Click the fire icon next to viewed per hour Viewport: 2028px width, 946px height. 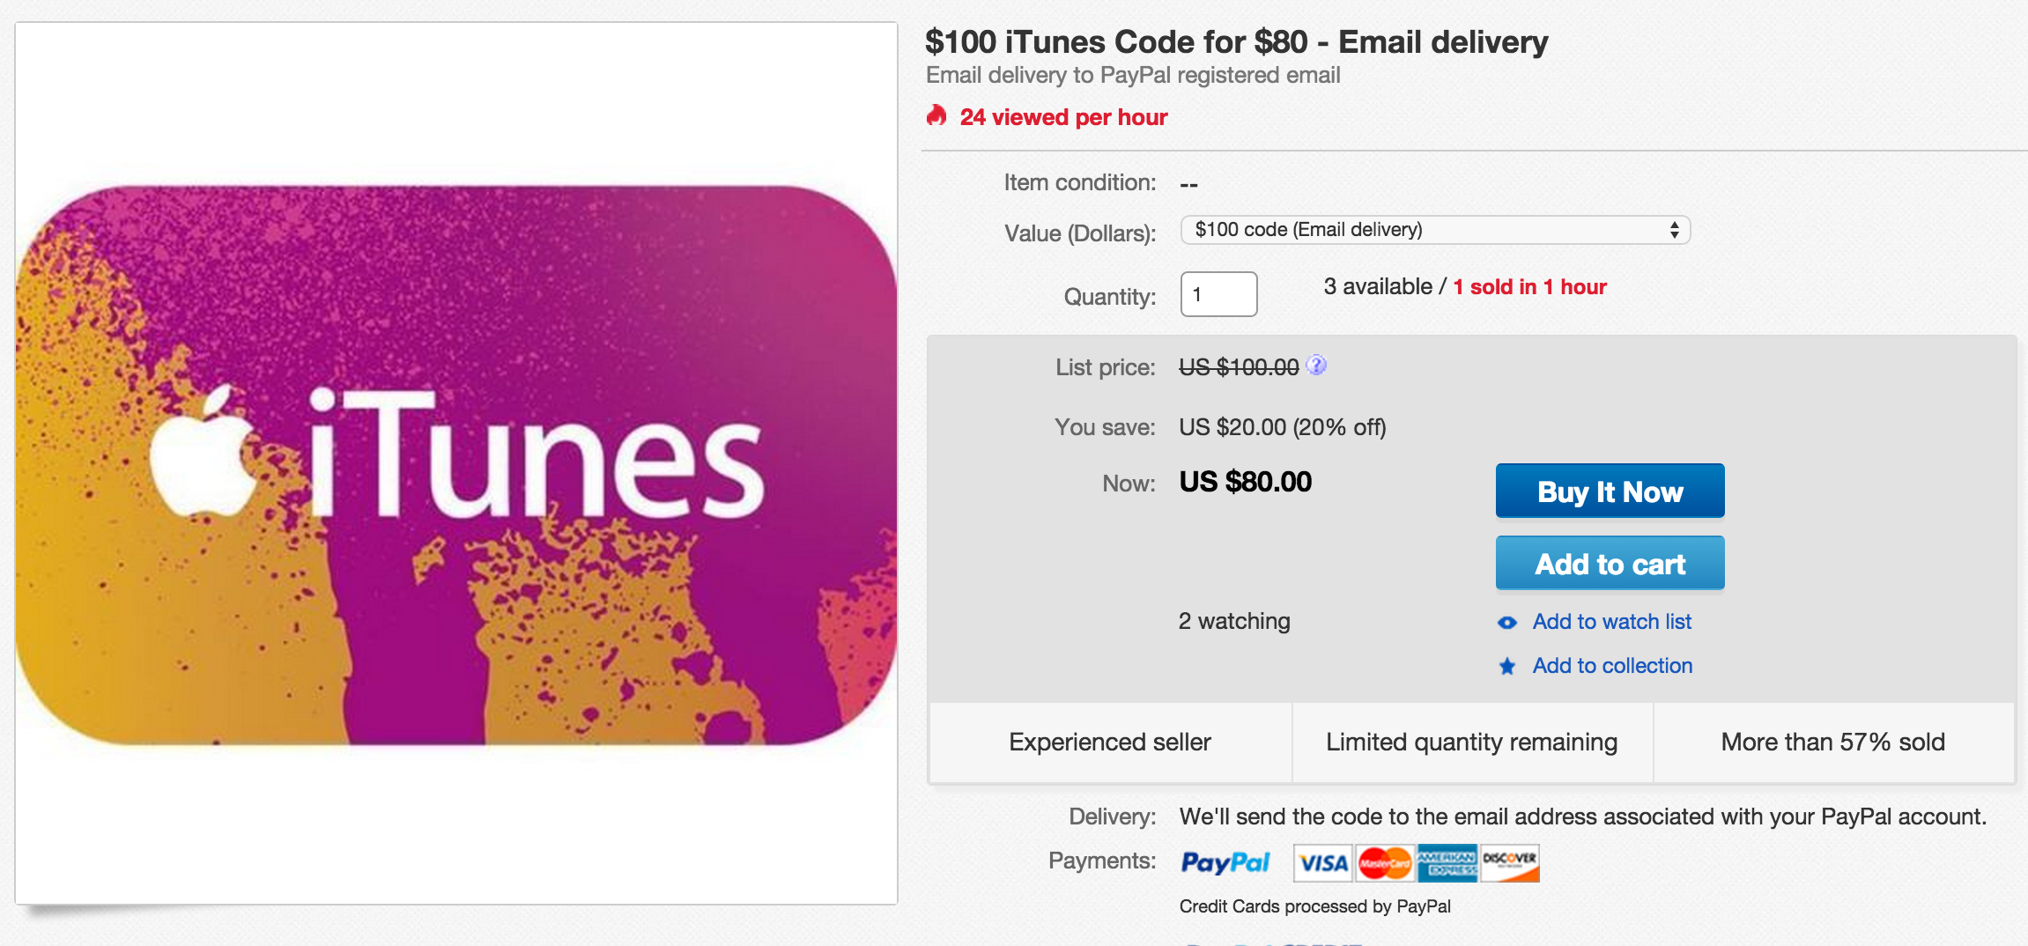tap(936, 115)
